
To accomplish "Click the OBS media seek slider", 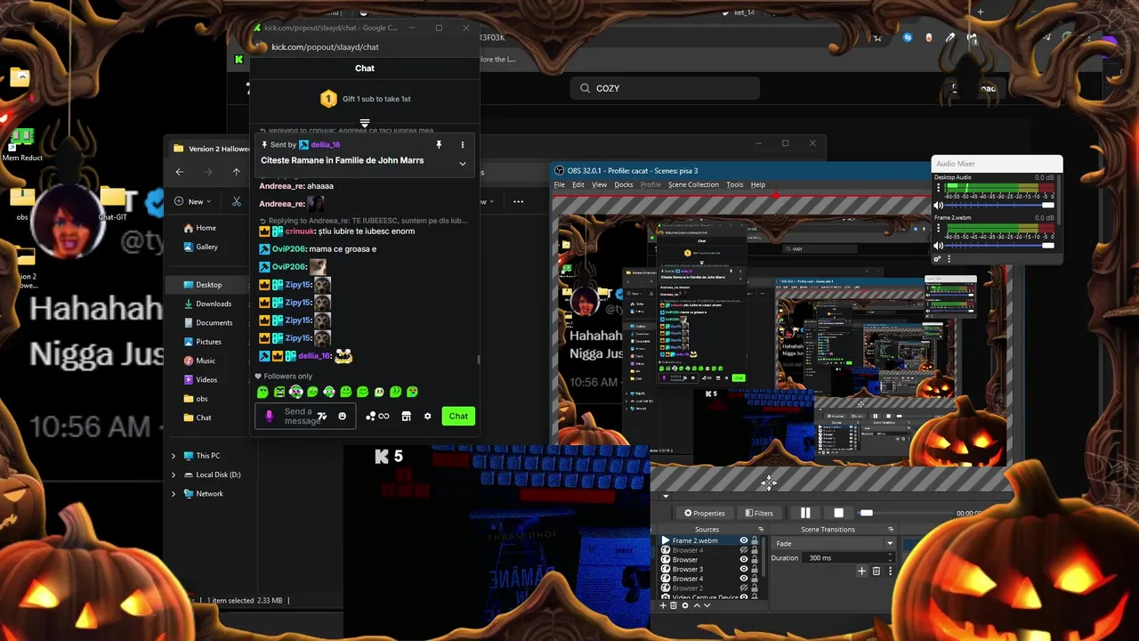I will pyautogui.click(x=867, y=513).
